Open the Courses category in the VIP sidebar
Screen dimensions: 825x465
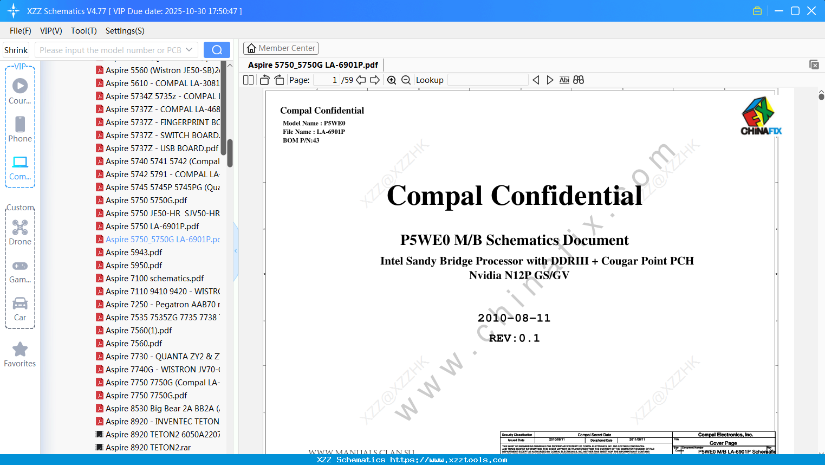[20, 91]
